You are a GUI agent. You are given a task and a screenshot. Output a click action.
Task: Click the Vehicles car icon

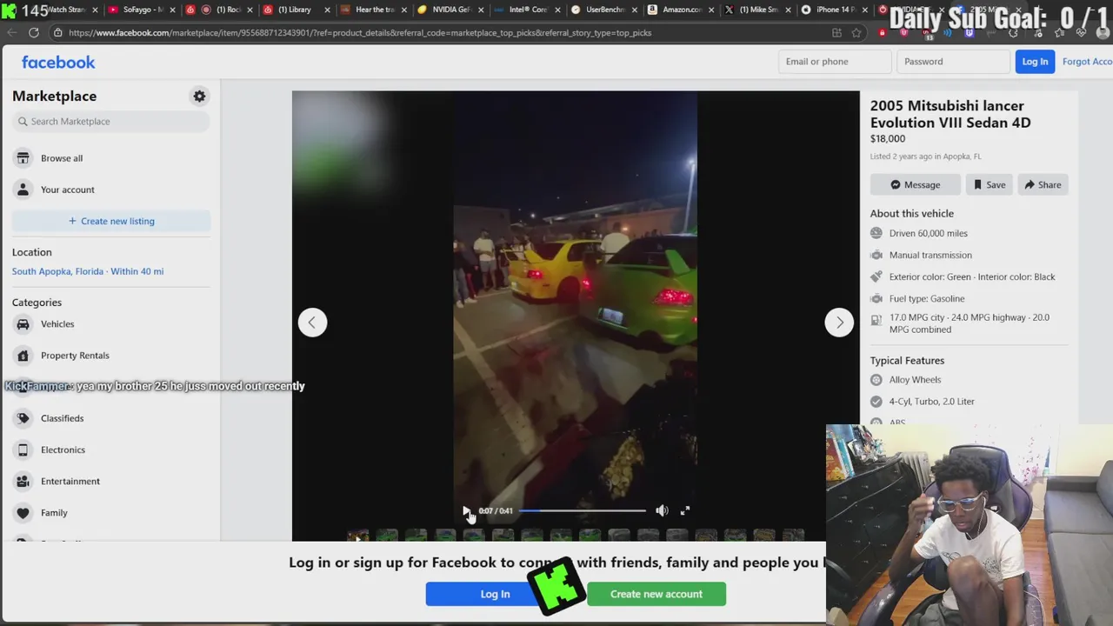[x=23, y=324]
